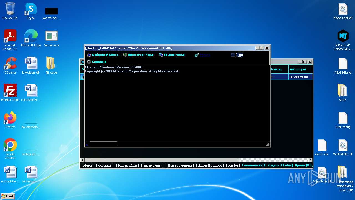Open the Подключения connections tab
The image size is (355, 200).
pos(172,55)
